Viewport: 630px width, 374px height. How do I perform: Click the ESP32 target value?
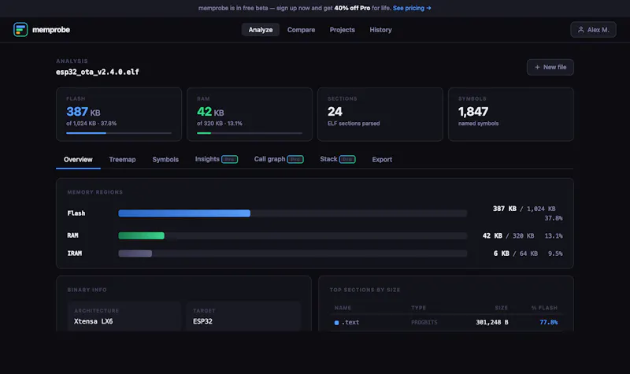pos(202,321)
